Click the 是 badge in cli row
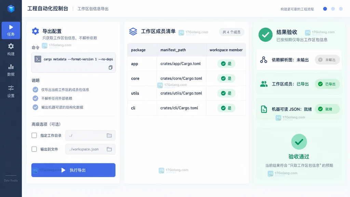Image resolution: width=350 pixels, height=197 pixels. click(226, 108)
